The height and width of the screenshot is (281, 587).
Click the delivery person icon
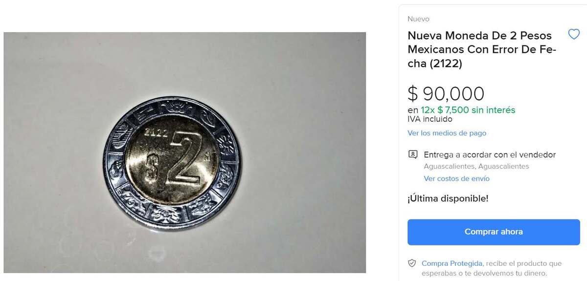413,154
